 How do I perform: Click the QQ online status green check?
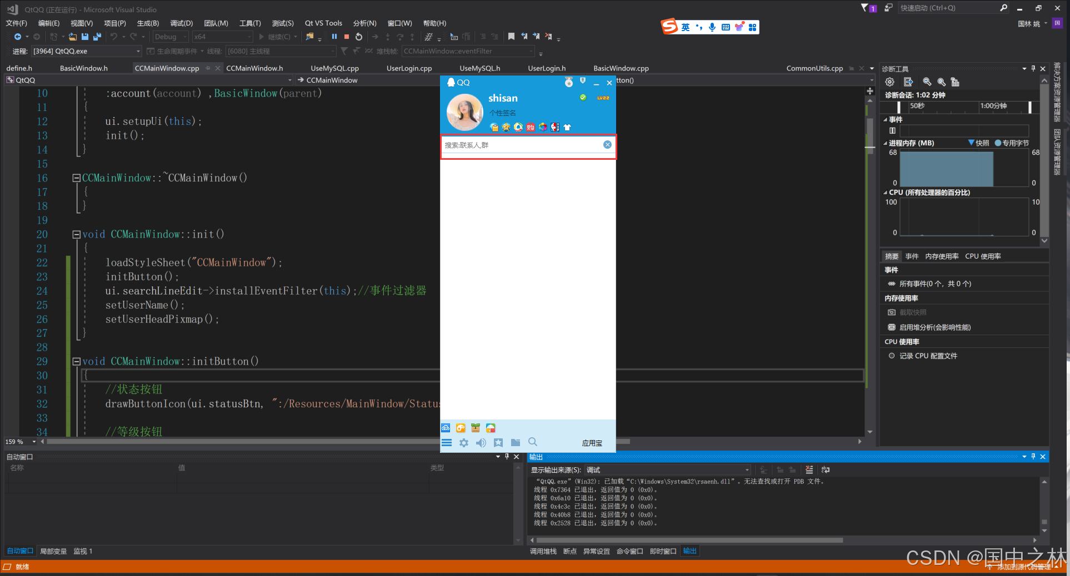pyautogui.click(x=583, y=97)
